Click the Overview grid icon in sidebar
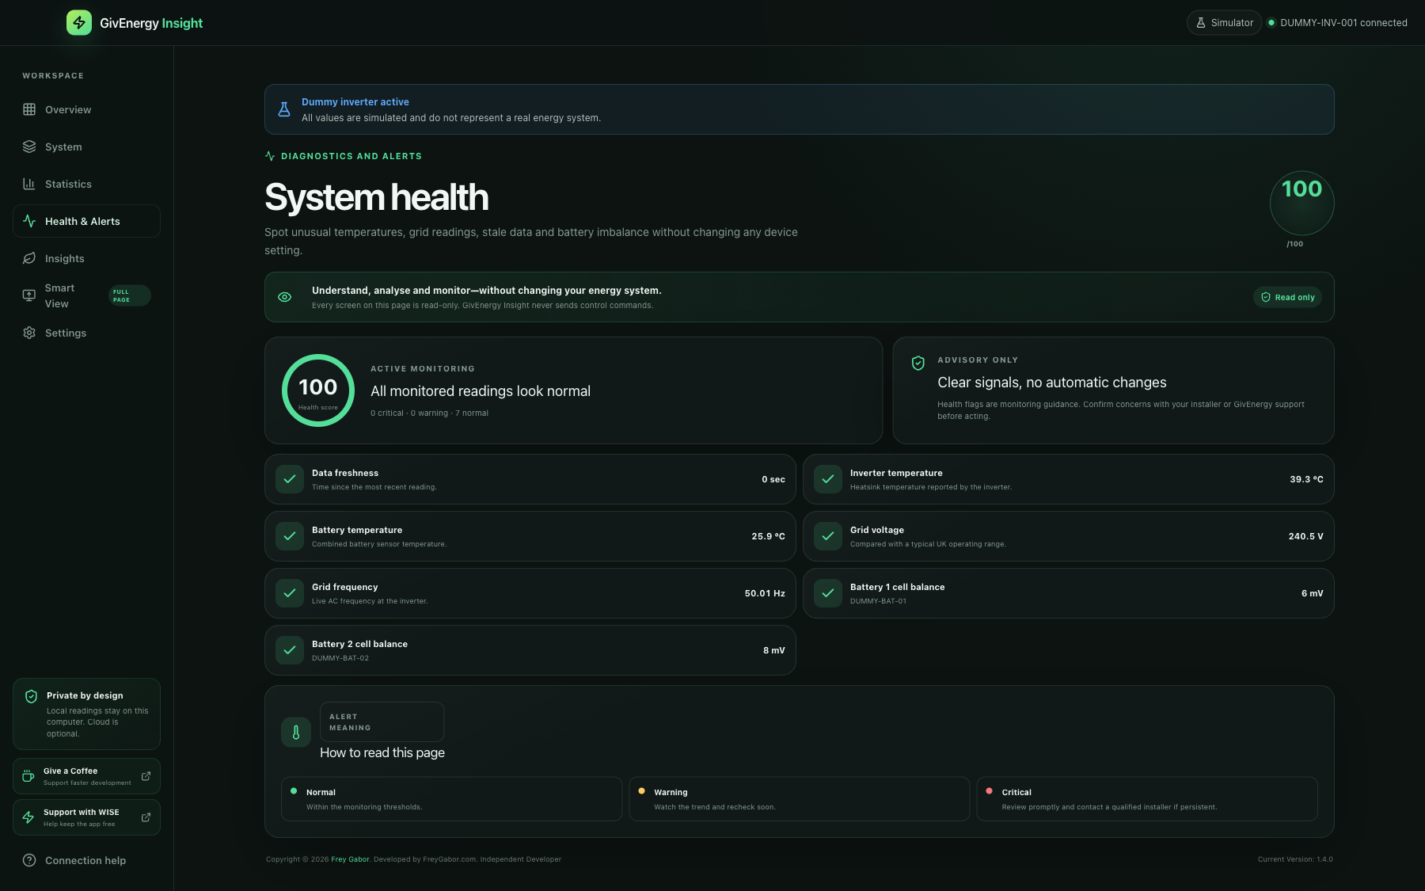 tap(29, 109)
